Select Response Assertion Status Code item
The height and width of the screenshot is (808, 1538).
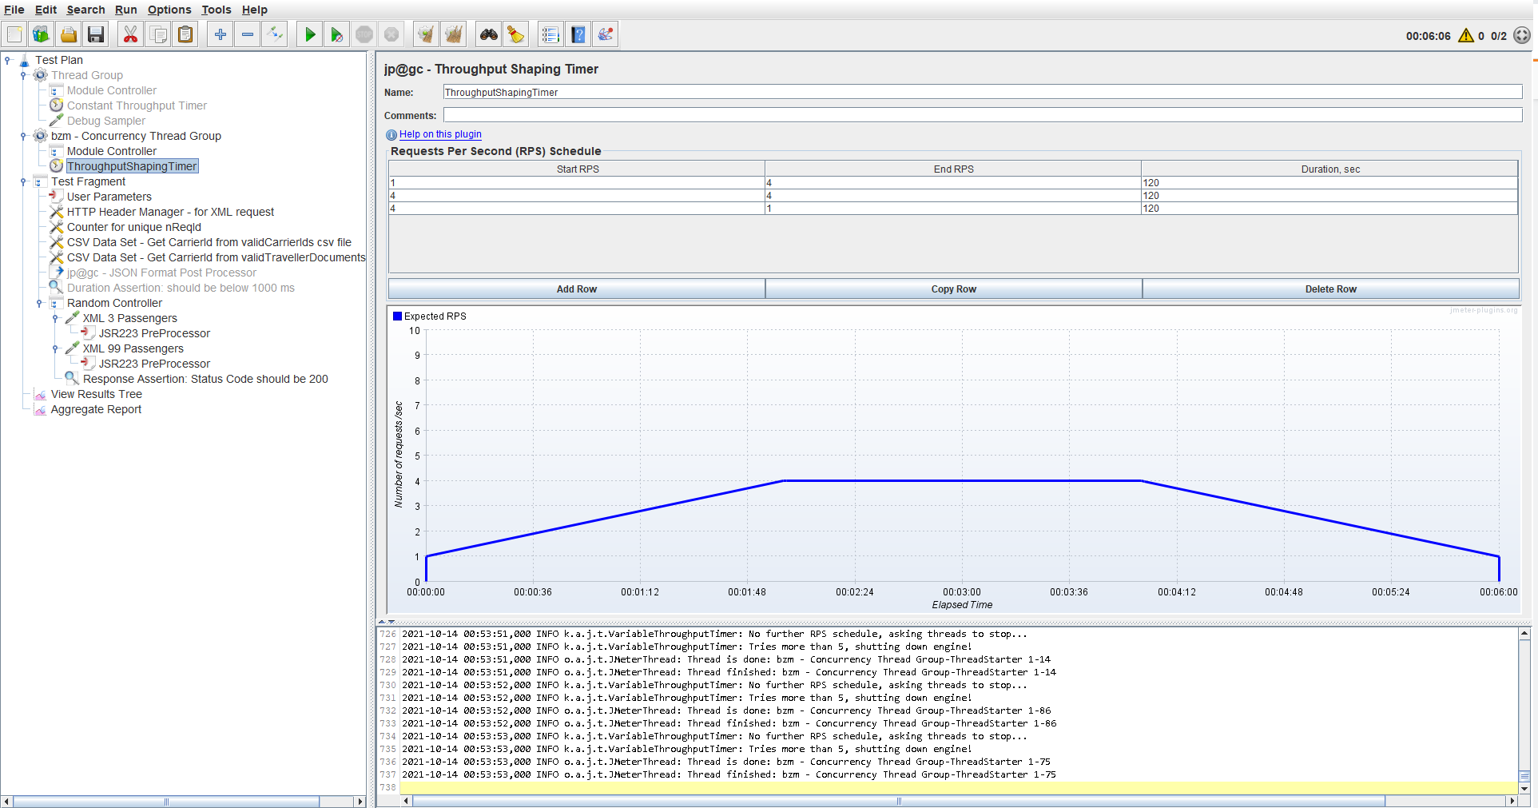click(205, 379)
